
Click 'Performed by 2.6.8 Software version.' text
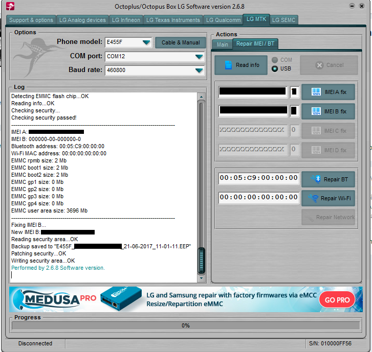pyautogui.click(x=58, y=268)
